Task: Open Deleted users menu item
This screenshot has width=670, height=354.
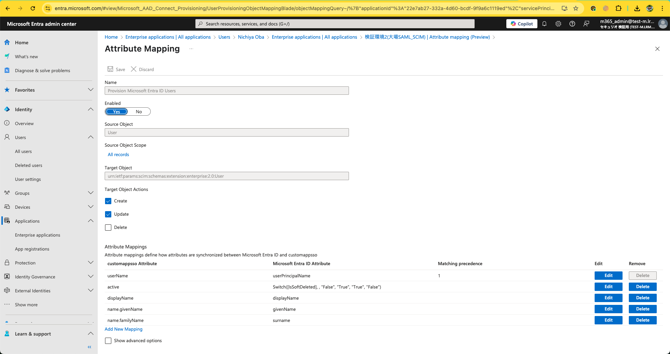Action: [29, 165]
